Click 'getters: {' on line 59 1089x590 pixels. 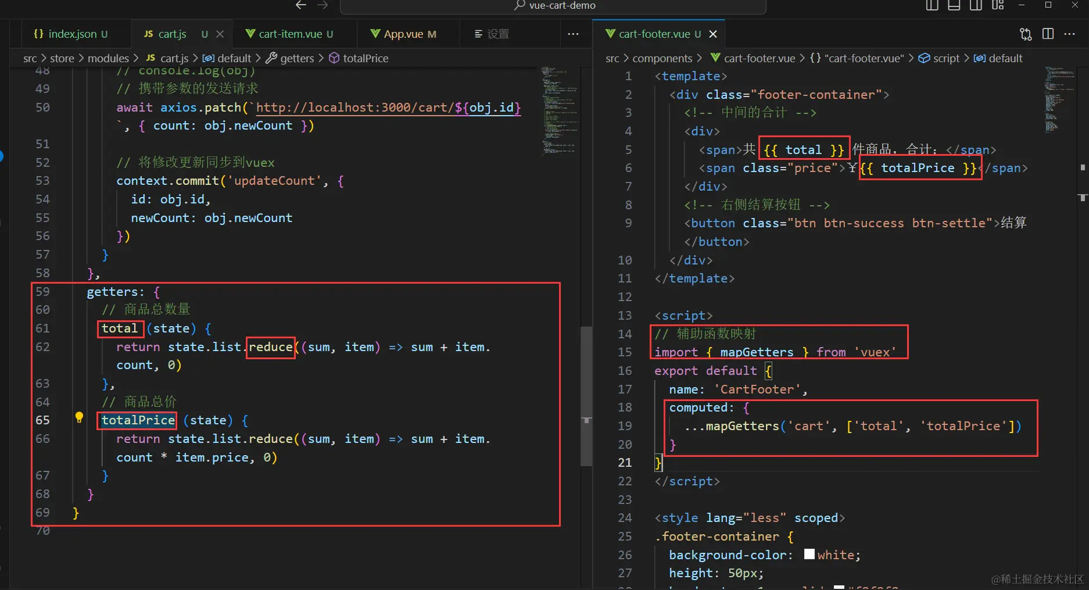pyautogui.click(x=123, y=292)
